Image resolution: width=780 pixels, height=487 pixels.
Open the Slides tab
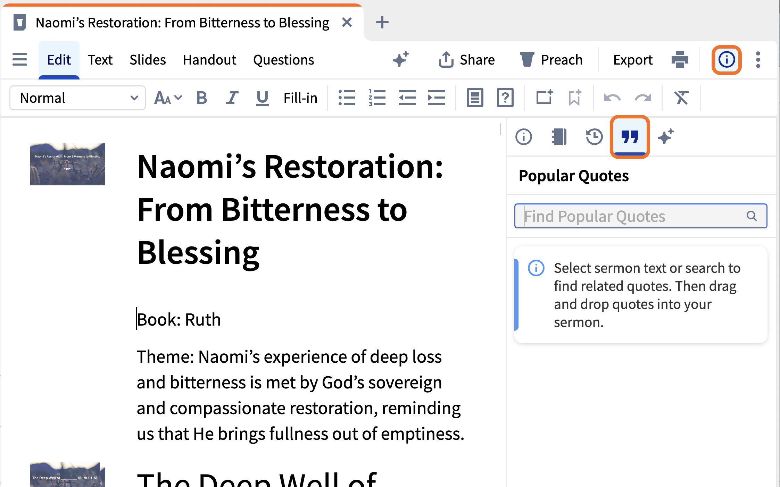pos(148,60)
